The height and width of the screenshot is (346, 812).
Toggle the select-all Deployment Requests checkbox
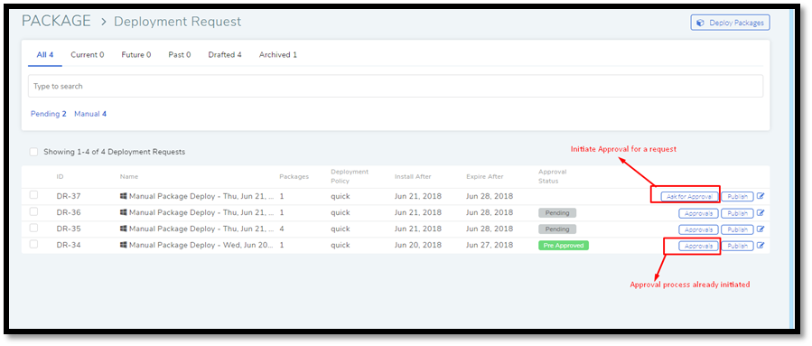pyautogui.click(x=33, y=152)
